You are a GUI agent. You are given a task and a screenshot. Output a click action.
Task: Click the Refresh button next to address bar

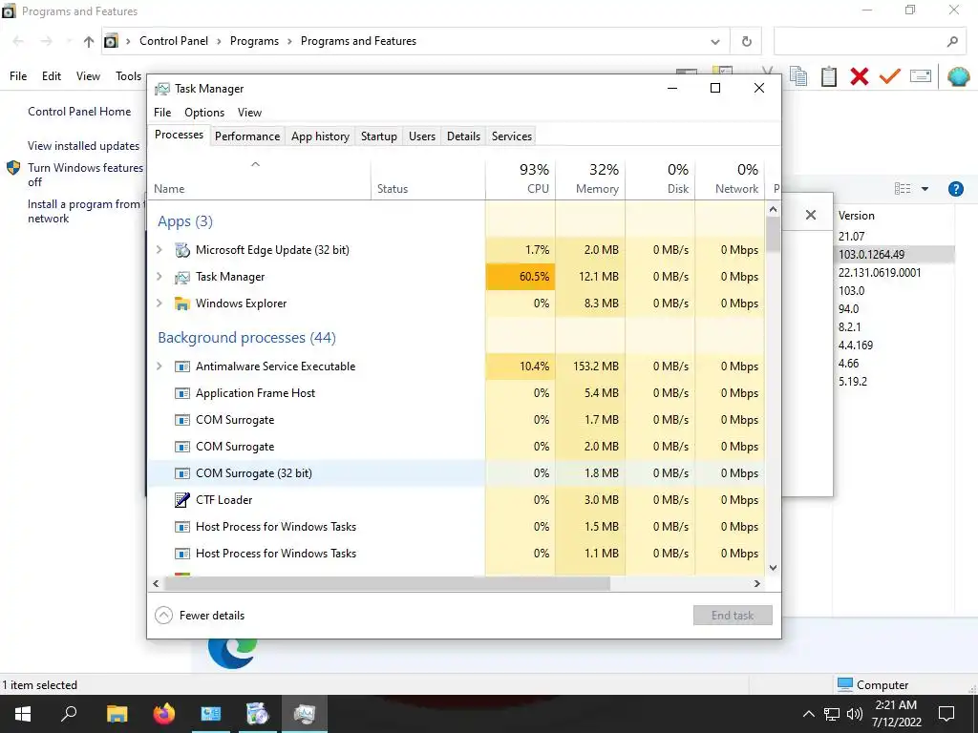click(747, 41)
